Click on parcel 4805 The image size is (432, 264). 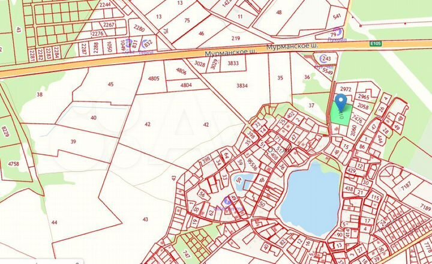coord(154,79)
